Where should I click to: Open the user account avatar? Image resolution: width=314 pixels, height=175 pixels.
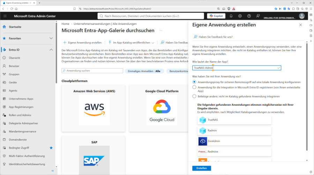pyautogui.click(x=302, y=16)
